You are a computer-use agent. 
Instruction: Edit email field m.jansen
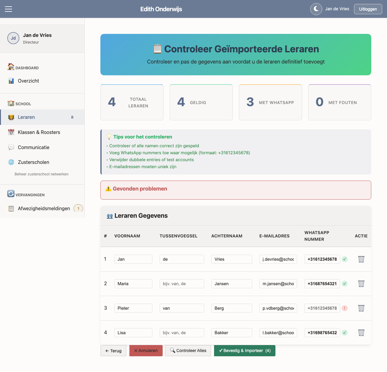pos(278,284)
